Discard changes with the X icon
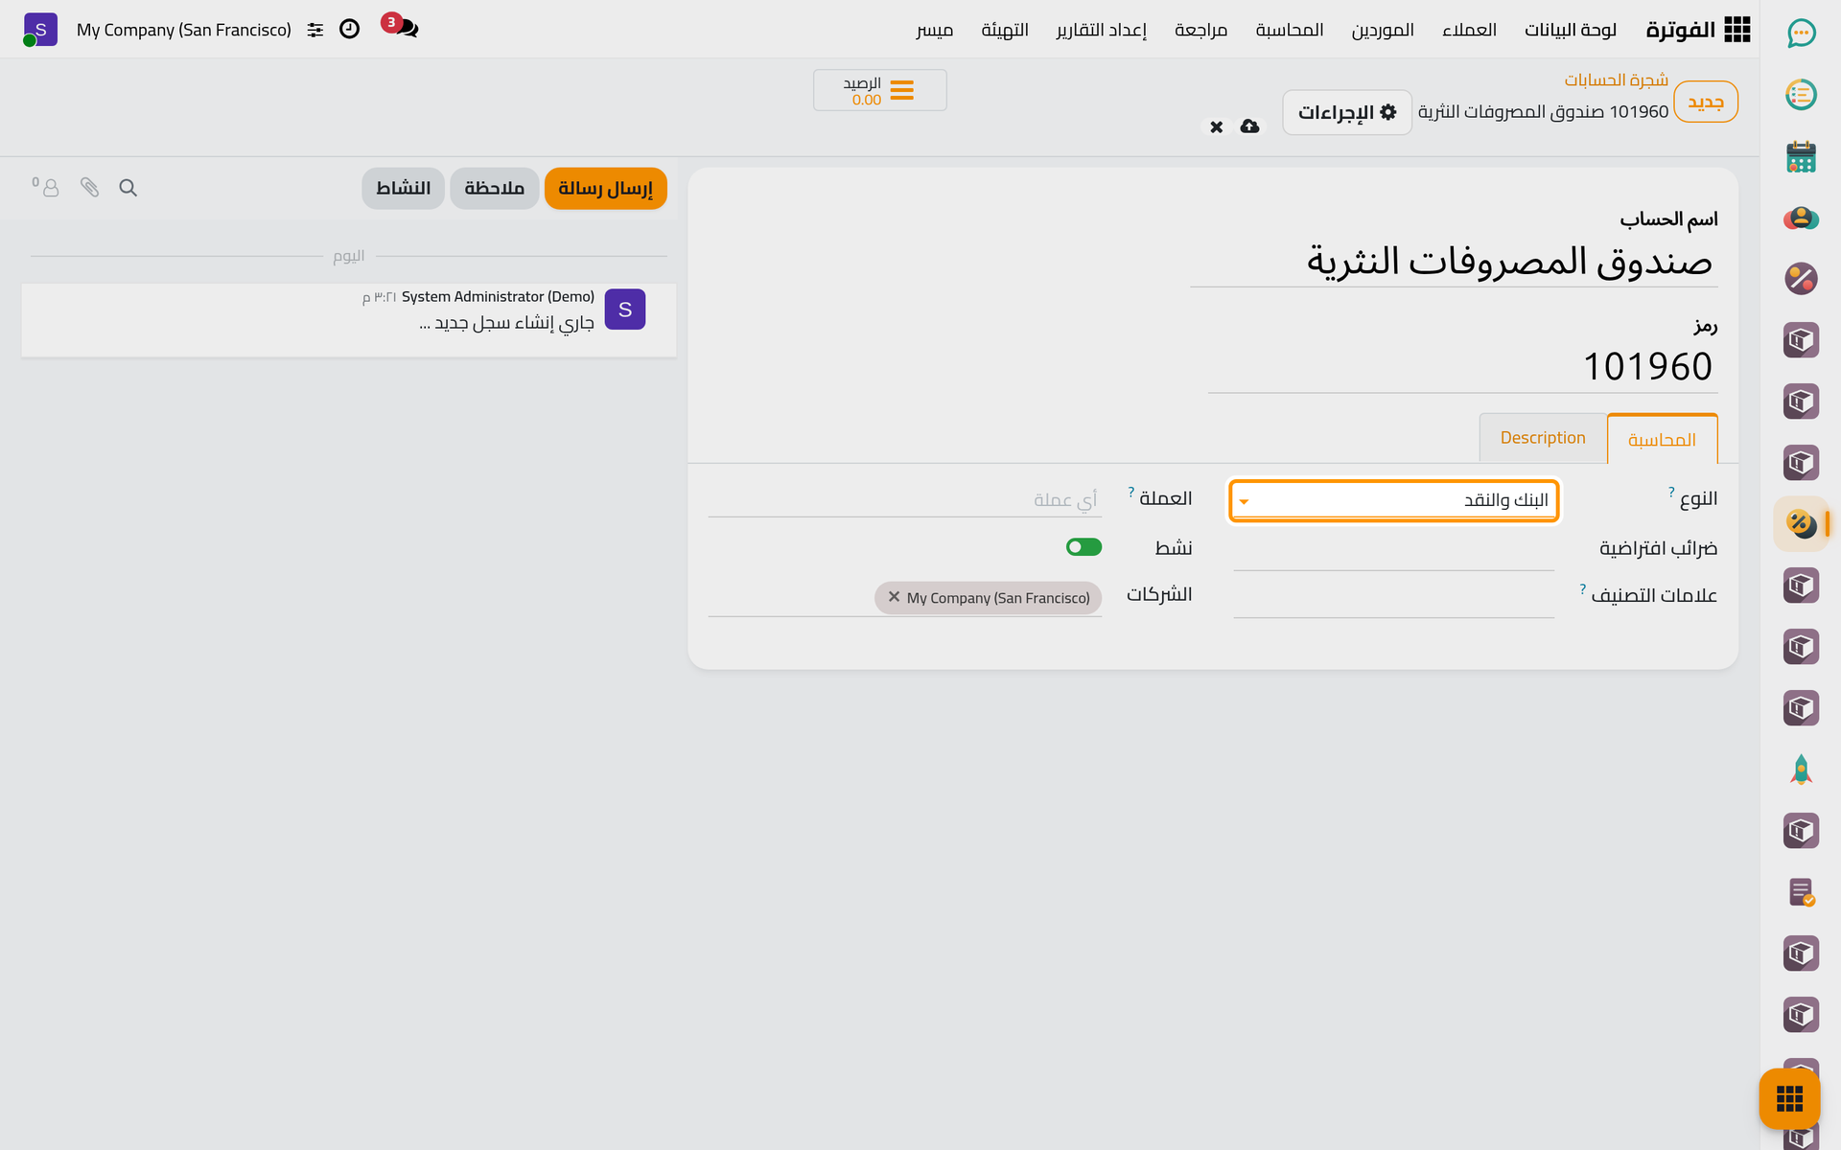 pos(1216,127)
